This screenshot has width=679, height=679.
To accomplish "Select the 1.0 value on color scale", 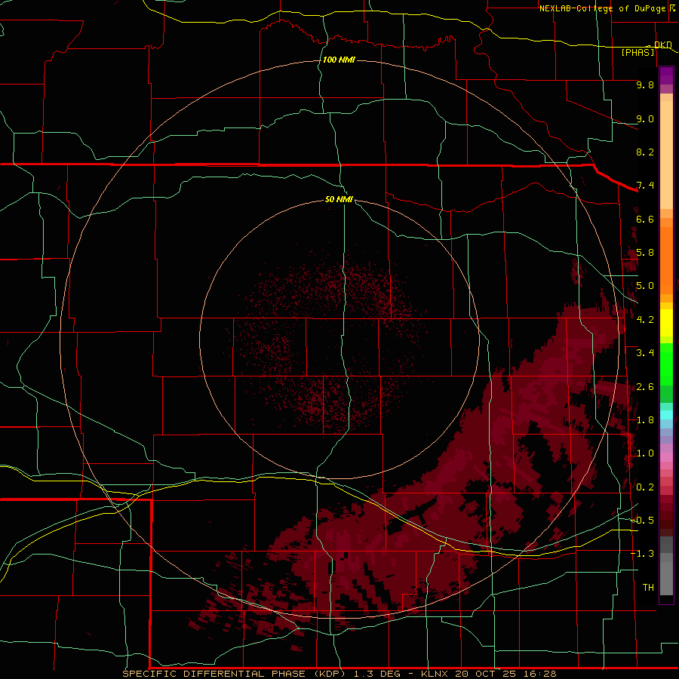I will point(645,453).
